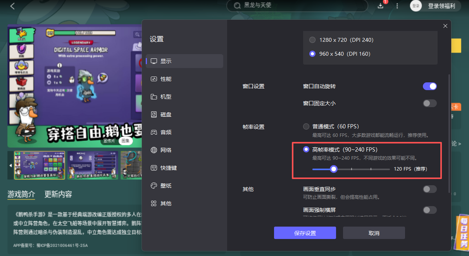Click the 保存设置 save button
Viewport: 469px width, 256px height.
pyautogui.click(x=305, y=232)
